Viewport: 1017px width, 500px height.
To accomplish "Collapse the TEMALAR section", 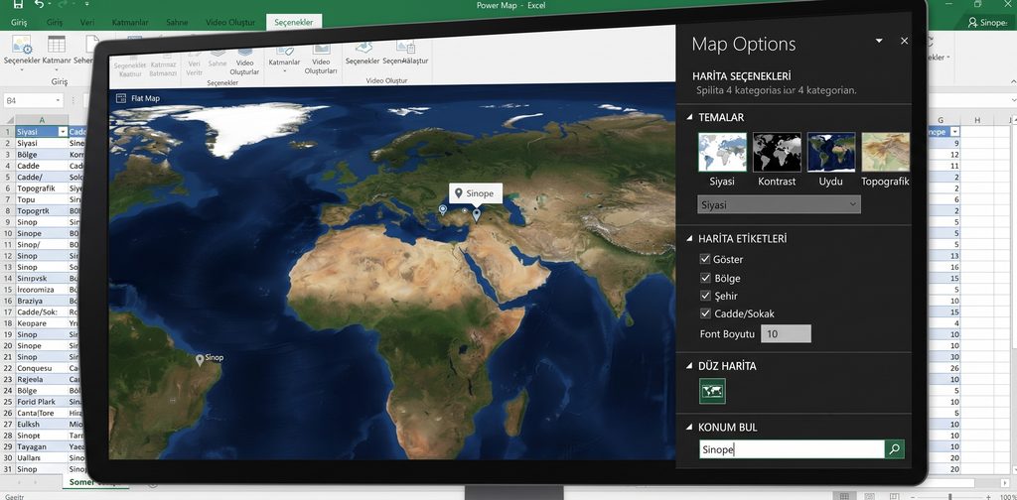I will (x=689, y=117).
